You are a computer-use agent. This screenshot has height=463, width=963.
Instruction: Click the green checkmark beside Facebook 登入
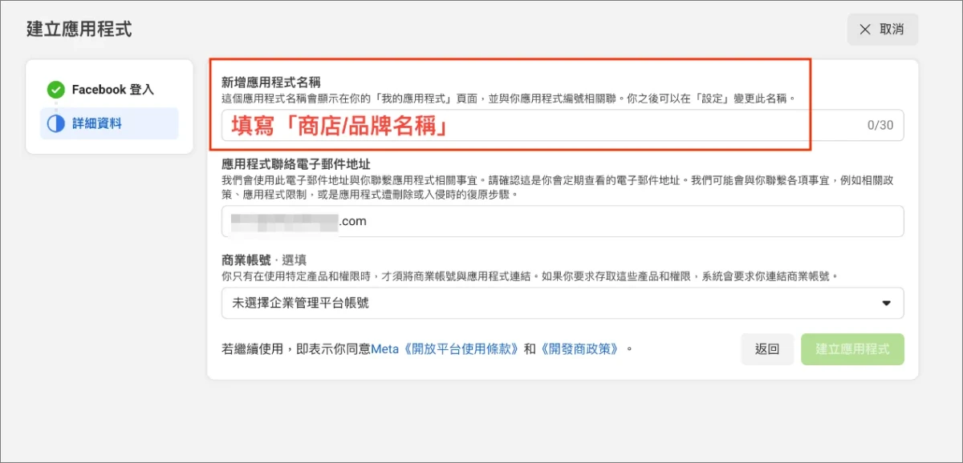[55, 90]
